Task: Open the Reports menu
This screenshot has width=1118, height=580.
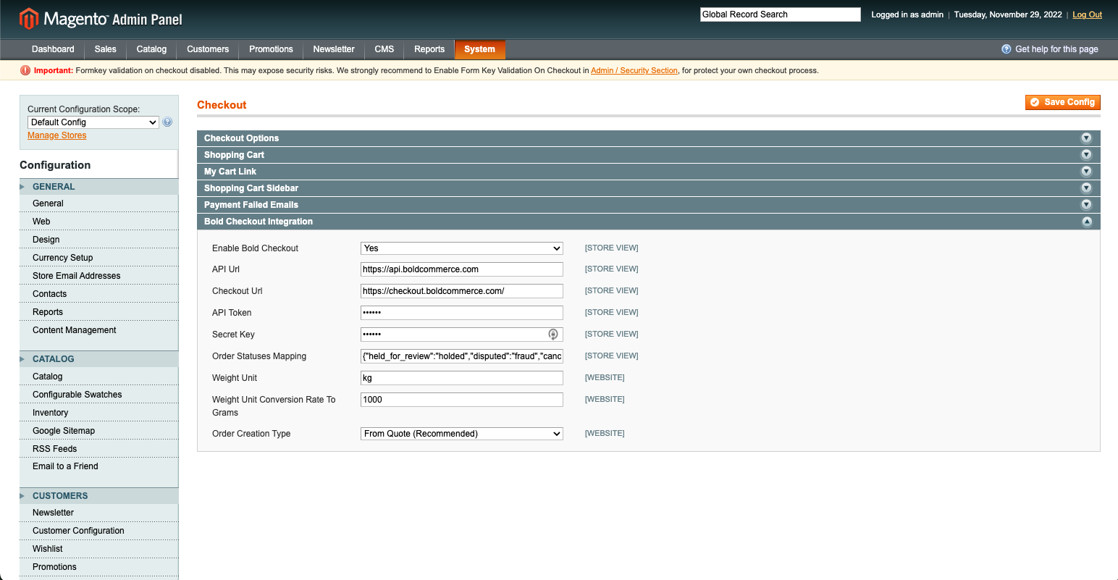Action: (x=429, y=49)
